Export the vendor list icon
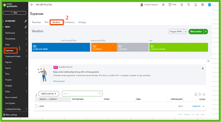221x122 pixels. point(200,94)
